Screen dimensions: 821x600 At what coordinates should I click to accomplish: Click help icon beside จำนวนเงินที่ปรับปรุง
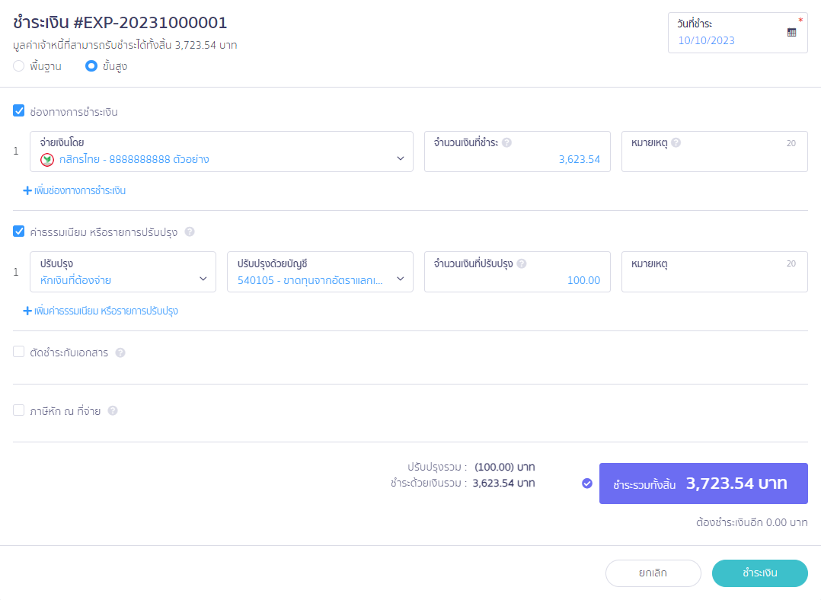[521, 263]
